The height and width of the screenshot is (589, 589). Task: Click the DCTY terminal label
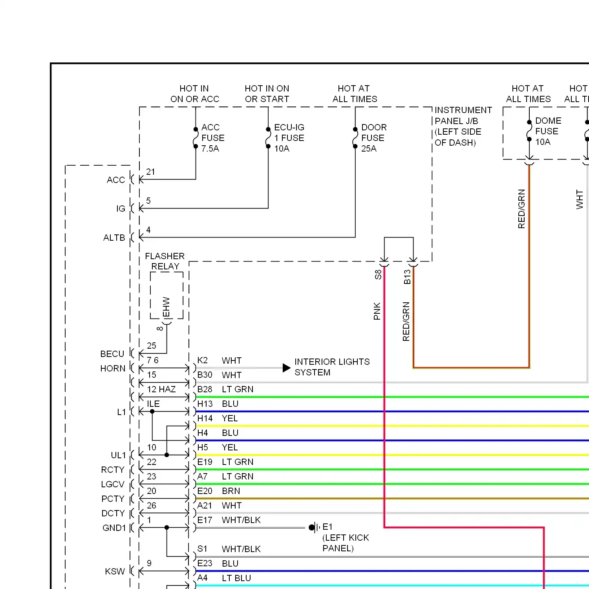click(113, 513)
